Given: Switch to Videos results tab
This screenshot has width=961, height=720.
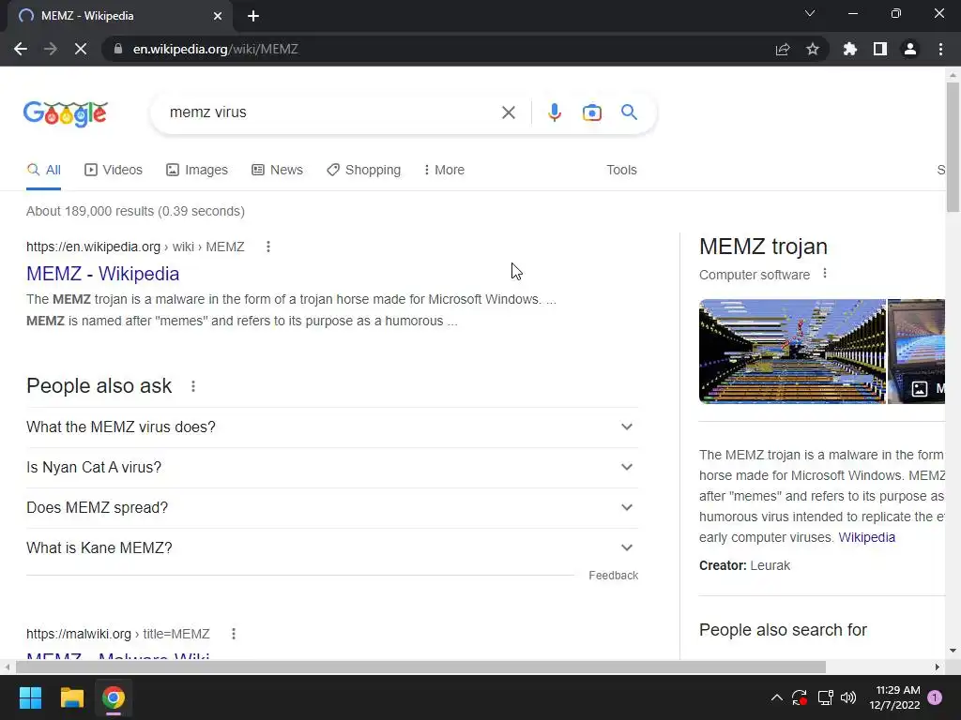Looking at the screenshot, I should 114,171.
